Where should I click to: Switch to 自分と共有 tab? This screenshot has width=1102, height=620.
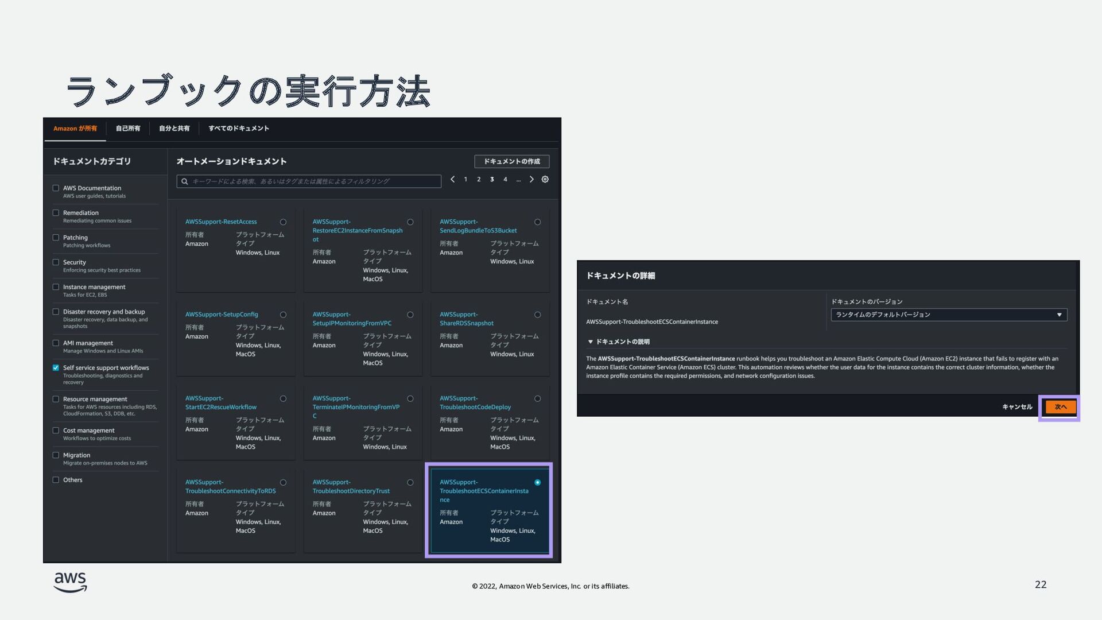click(174, 129)
